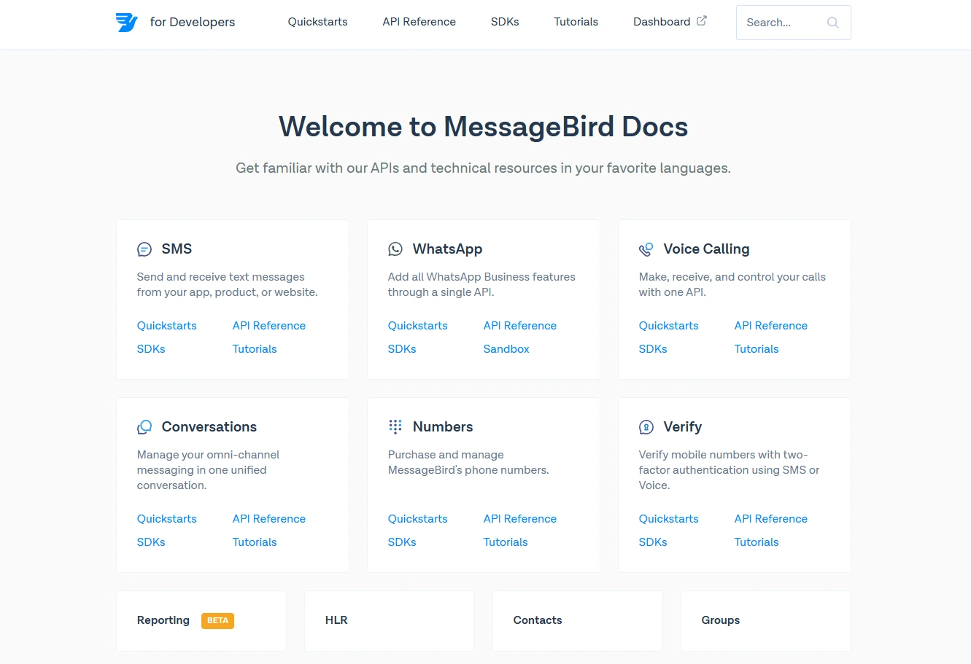Open API Reference in top navigation
Image resolution: width=971 pixels, height=664 pixels.
(x=419, y=22)
